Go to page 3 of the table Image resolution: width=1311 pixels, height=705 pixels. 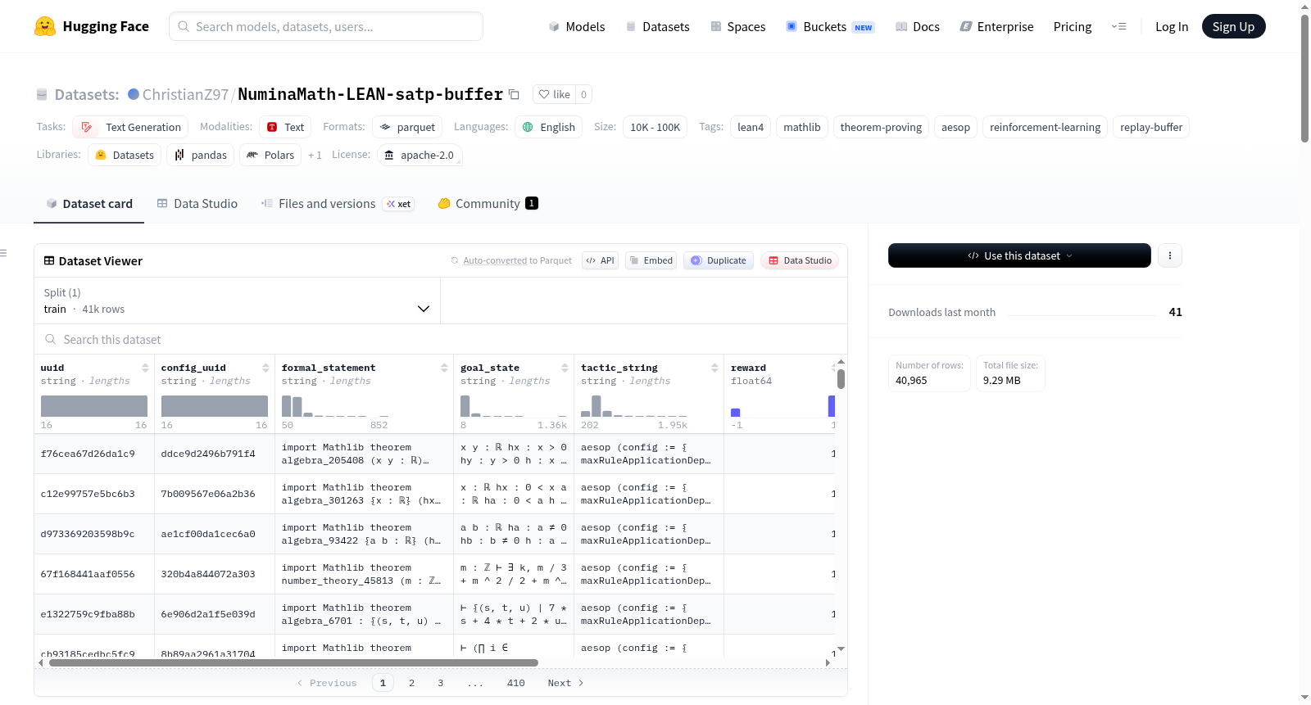click(440, 683)
